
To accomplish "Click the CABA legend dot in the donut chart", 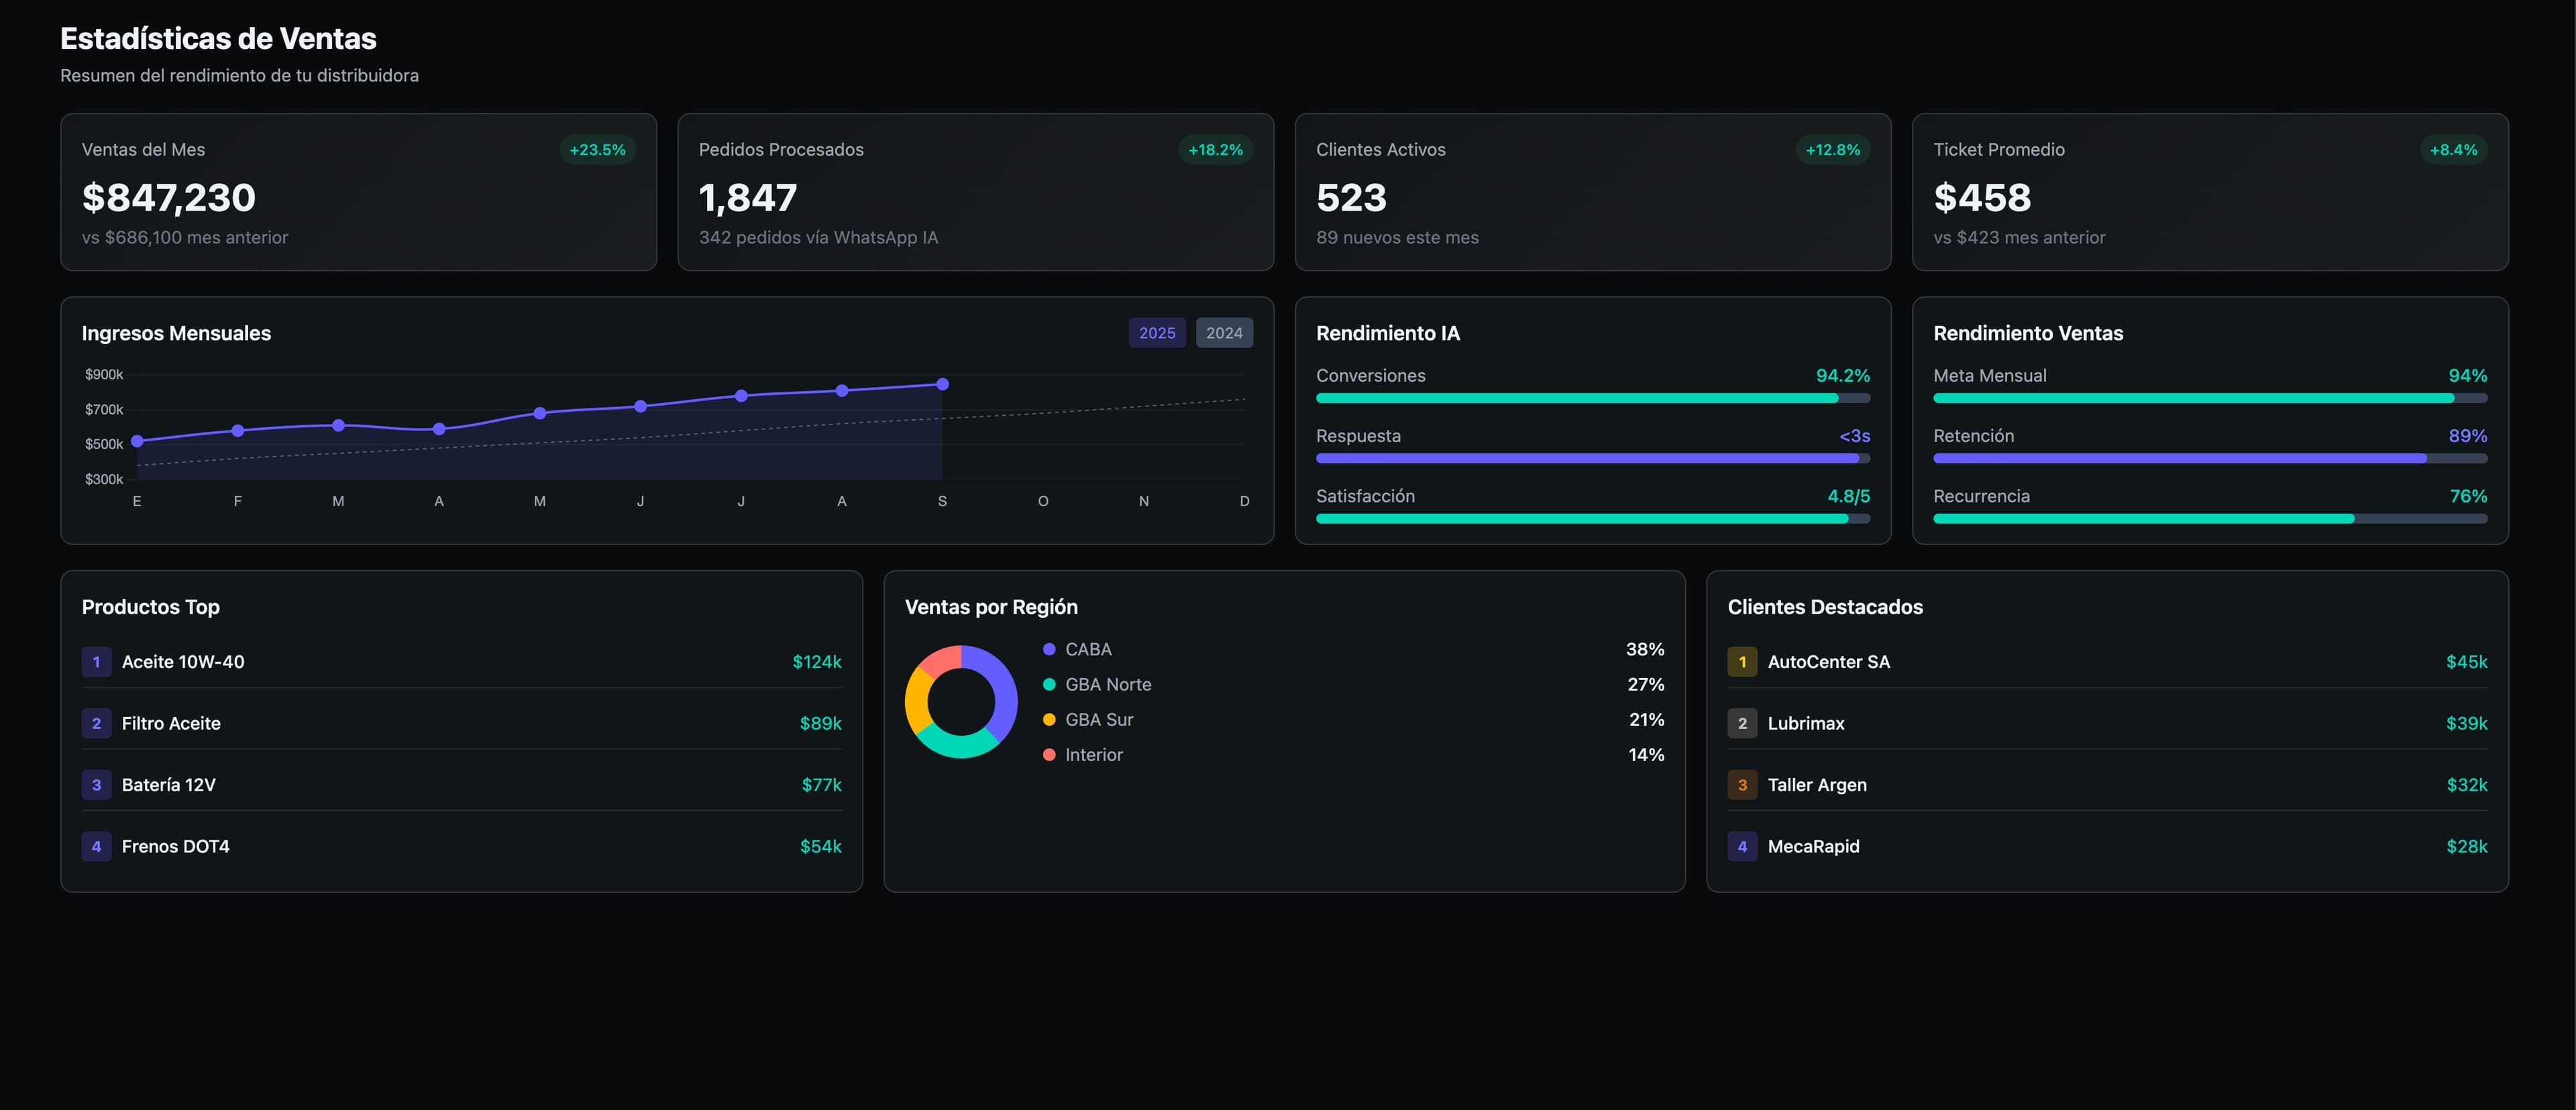I will 1048,649.
